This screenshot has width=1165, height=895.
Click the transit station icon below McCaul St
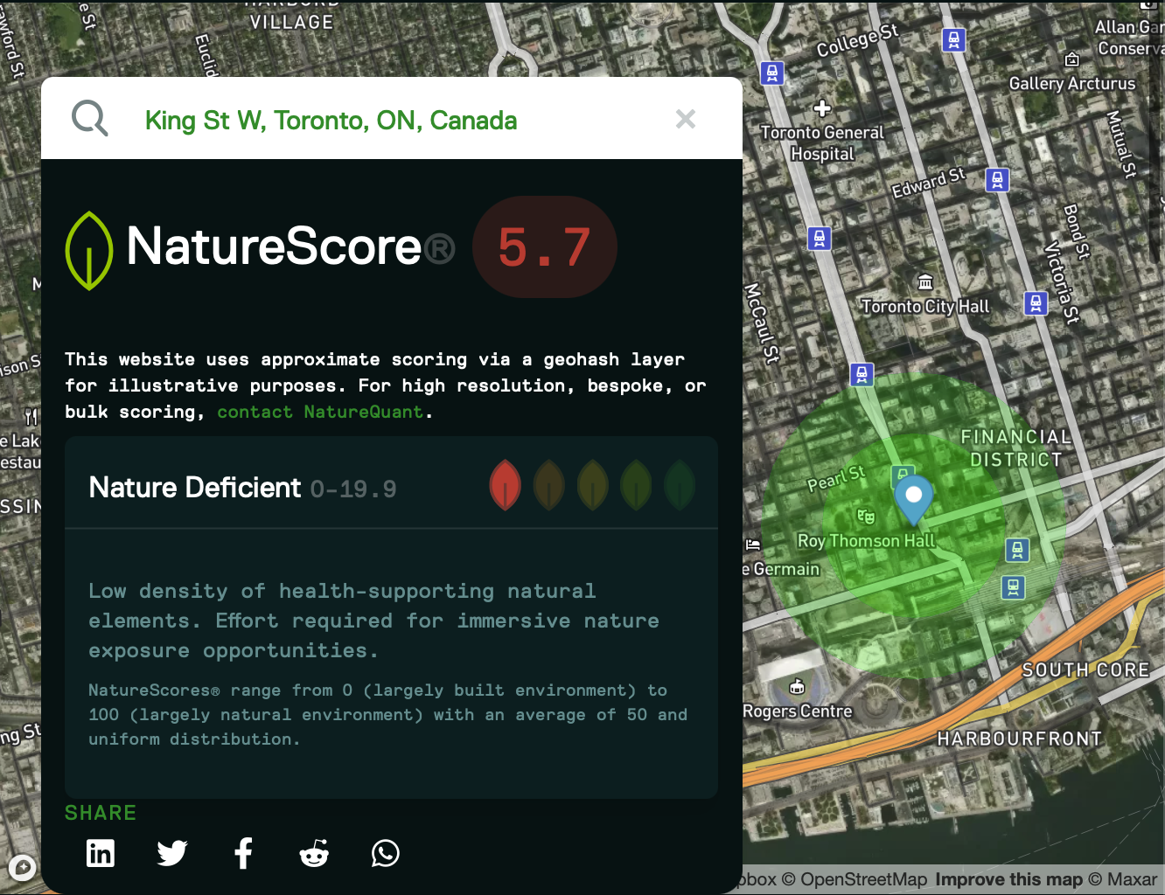862,375
